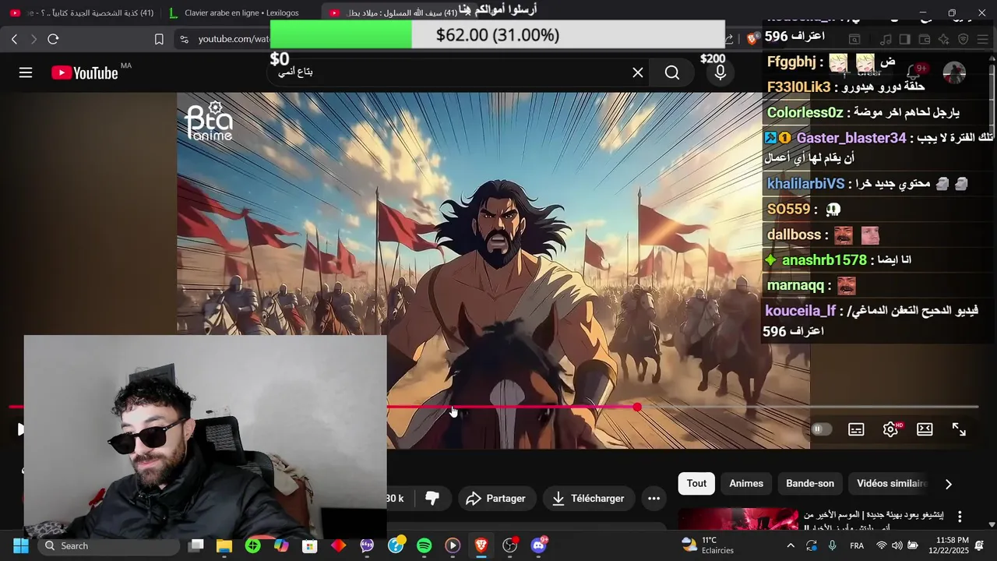Image resolution: width=997 pixels, height=561 pixels.
Task: Open the Brave main menu
Action: click(982, 39)
